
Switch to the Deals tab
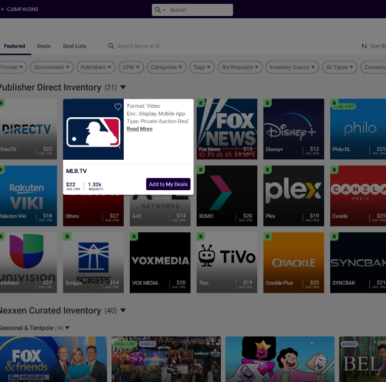point(44,46)
